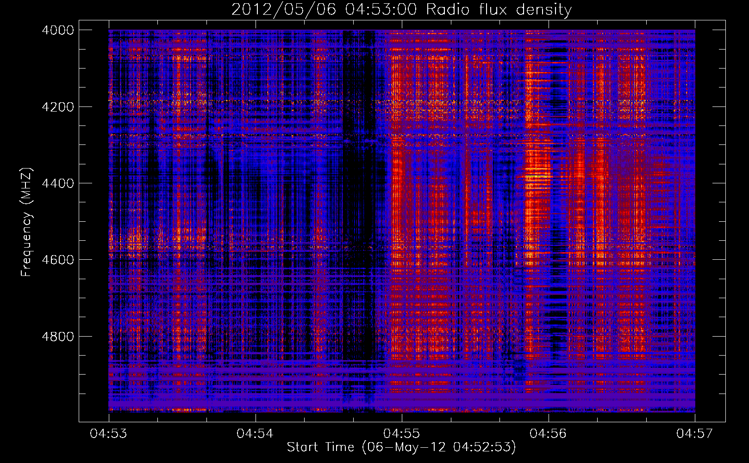Click the 04:57 time tick label

pos(695,433)
